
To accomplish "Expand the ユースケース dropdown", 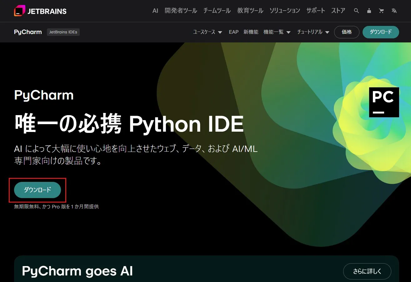I will (x=208, y=32).
